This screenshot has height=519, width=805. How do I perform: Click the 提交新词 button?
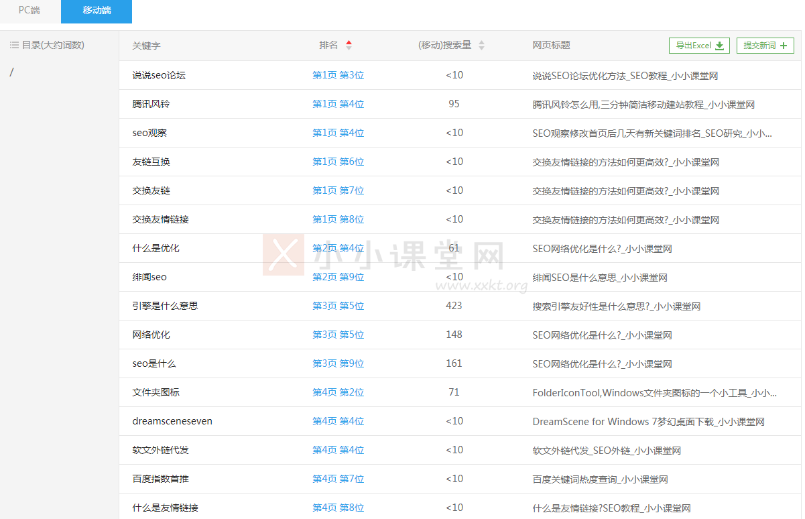click(765, 46)
